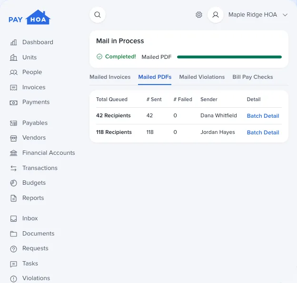Viewport: 297px width, 283px height.
Task: Open the Bill Pay Checks tab
Action: coord(252,77)
